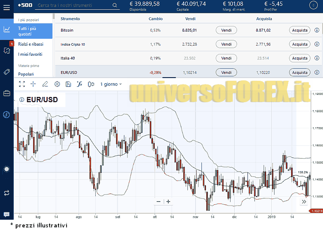Toggle fullscreen chart view
This screenshot has width=323, height=229.
point(22,84)
